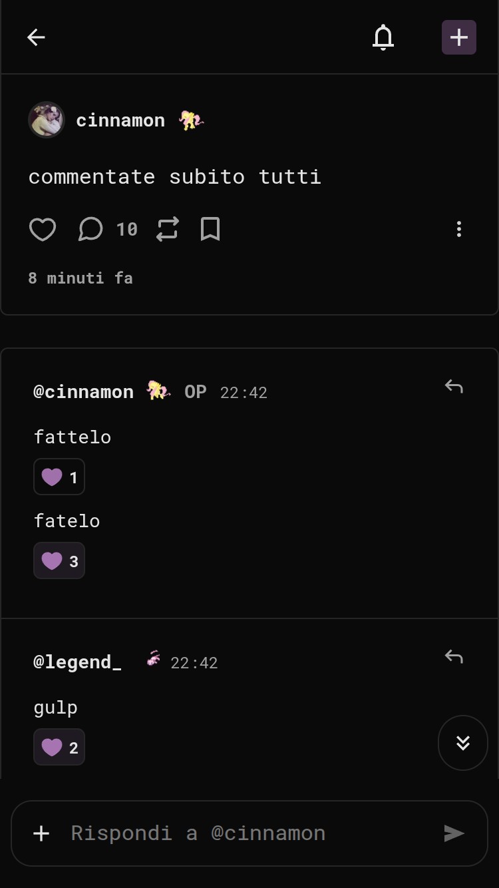Toggle heart reaction on "gulp" comment
The width and height of the screenshot is (499, 888).
[x=59, y=747]
